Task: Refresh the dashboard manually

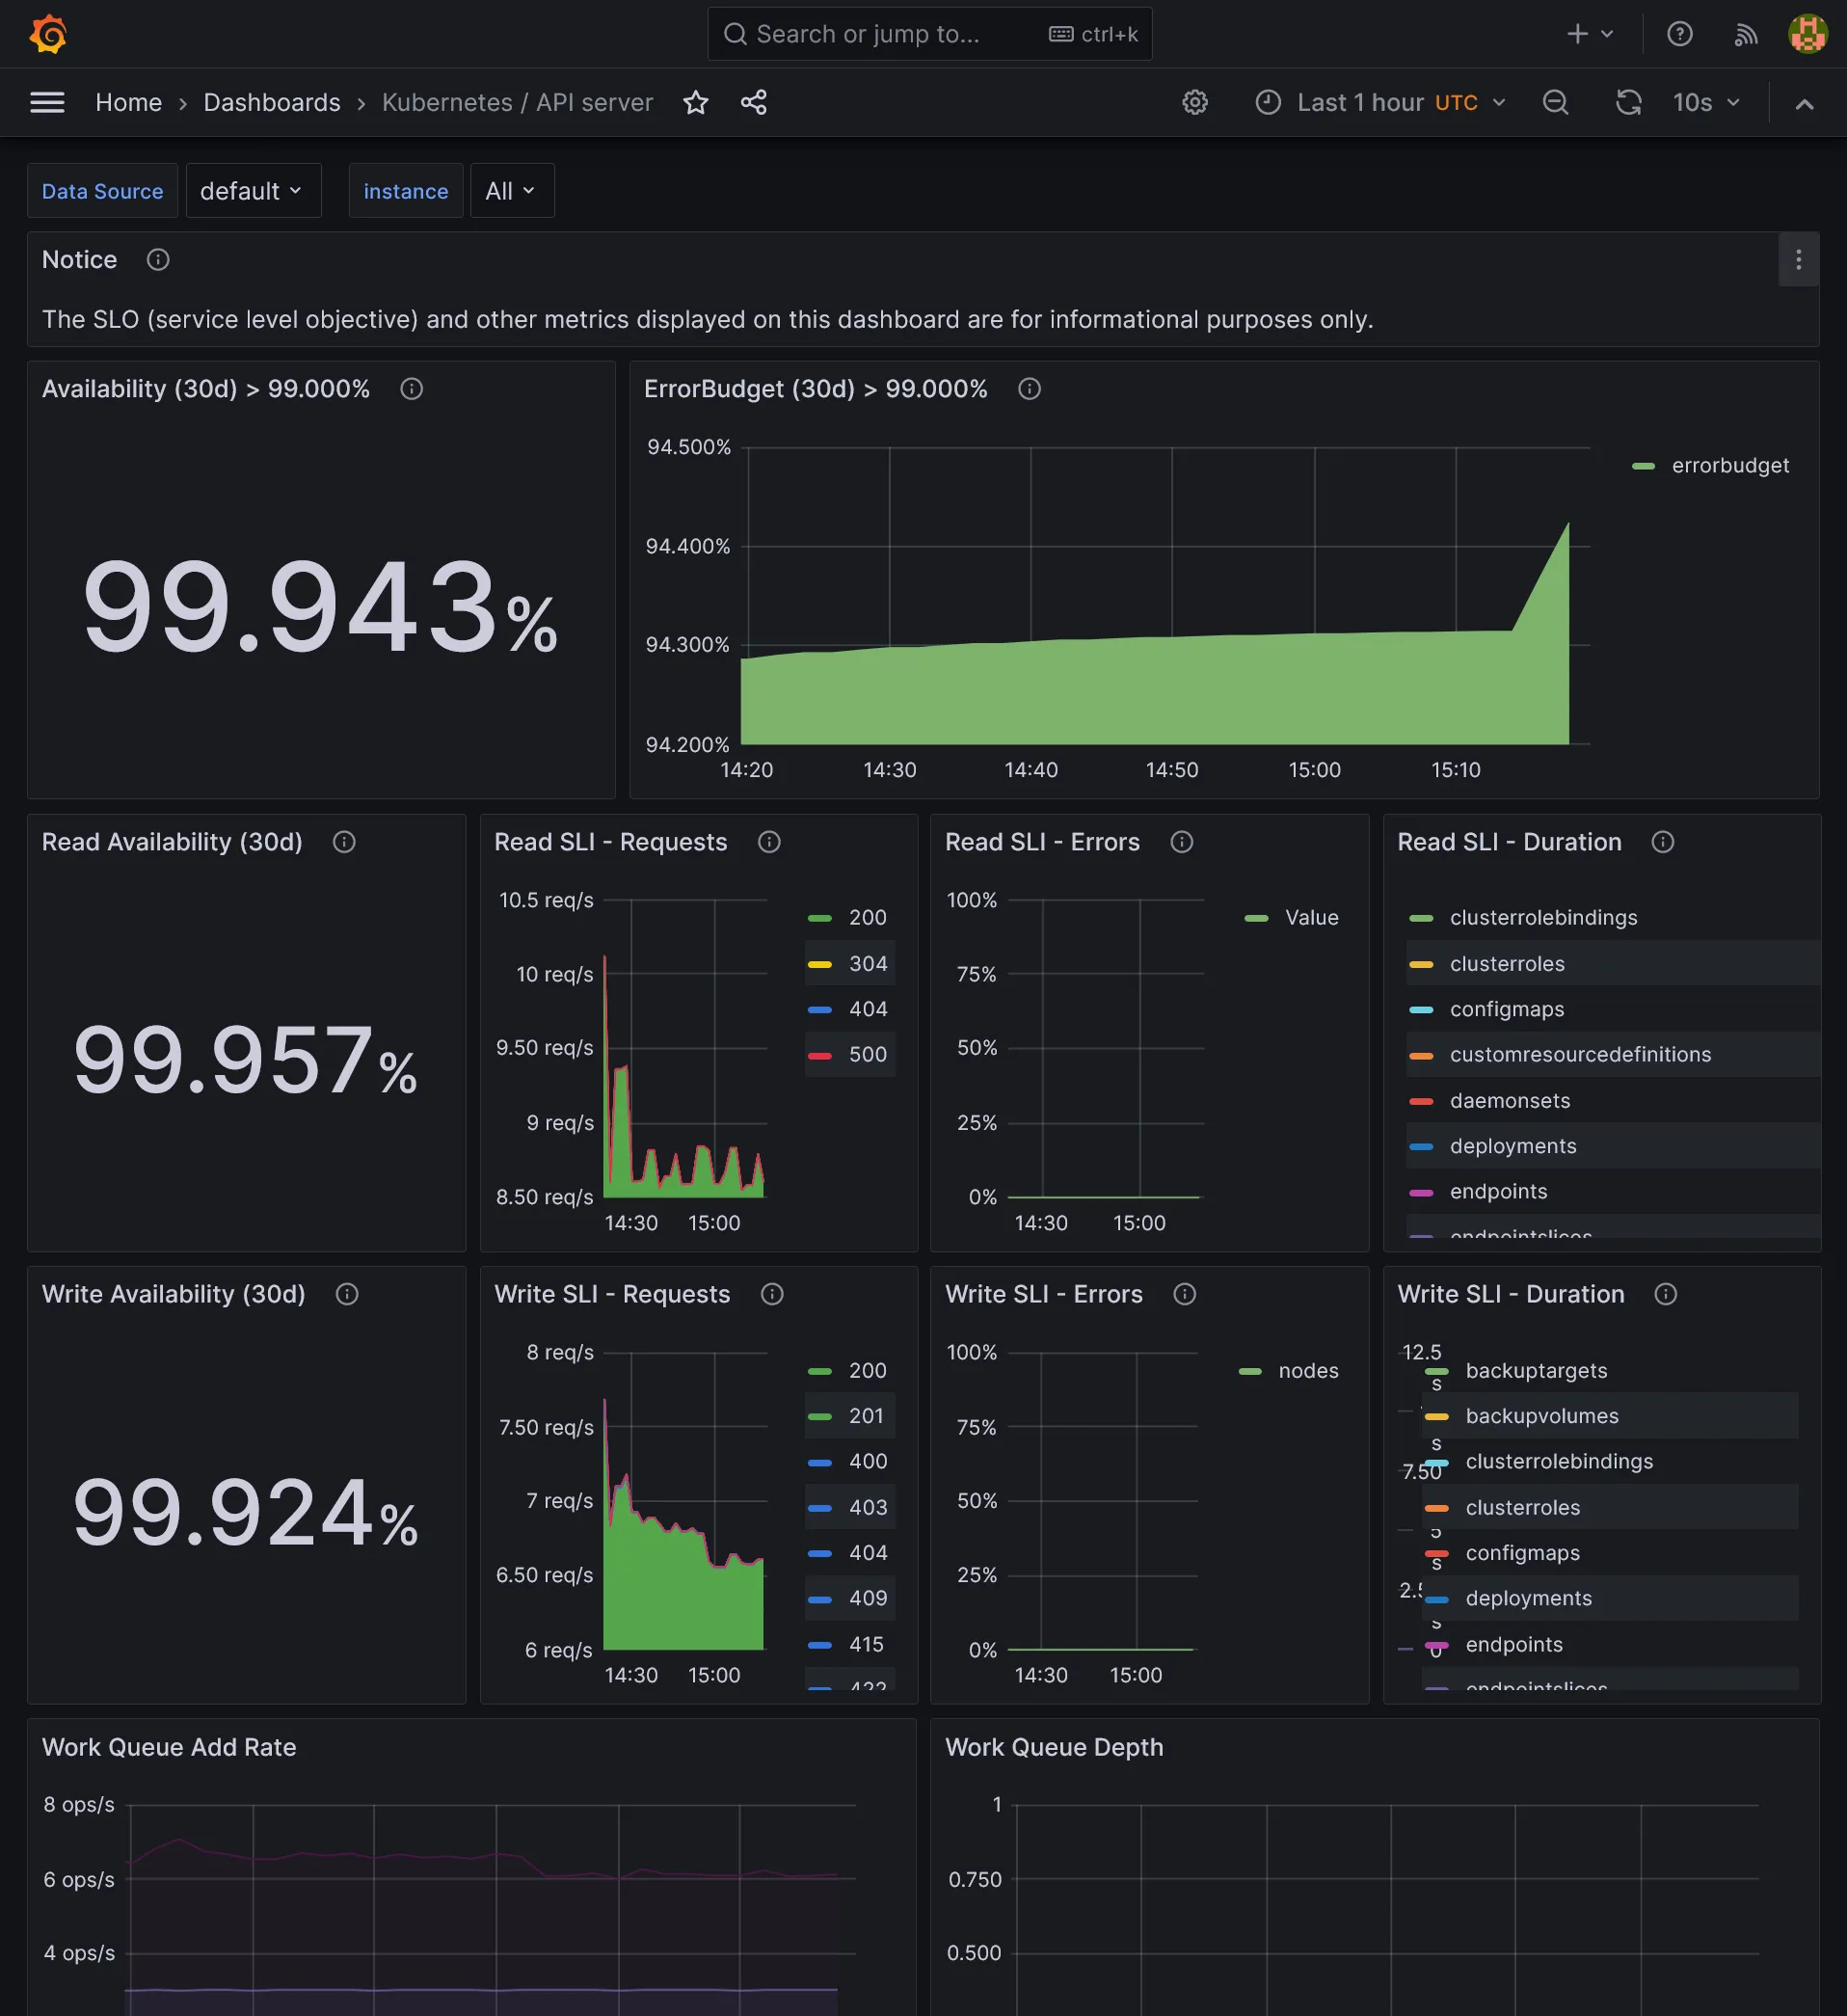Action: pos(1628,102)
